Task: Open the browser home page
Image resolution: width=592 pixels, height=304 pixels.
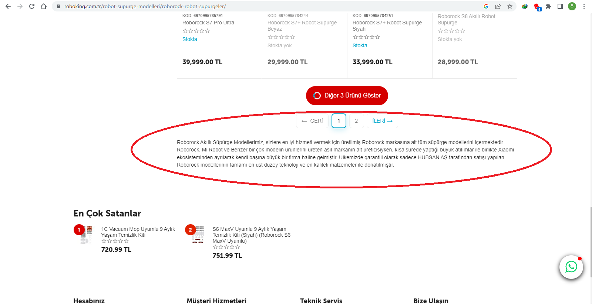Action: (44, 6)
